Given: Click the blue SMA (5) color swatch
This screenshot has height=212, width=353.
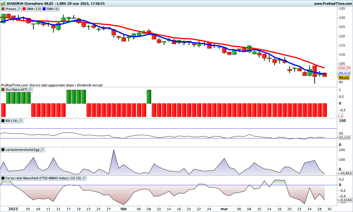Looking at the screenshot, I should coord(44,9).
